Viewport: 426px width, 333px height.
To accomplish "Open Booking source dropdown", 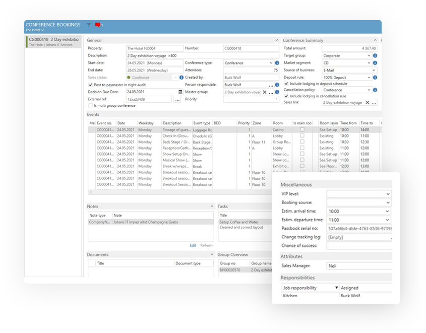I will pyautogui.click(x=388, y=203).
